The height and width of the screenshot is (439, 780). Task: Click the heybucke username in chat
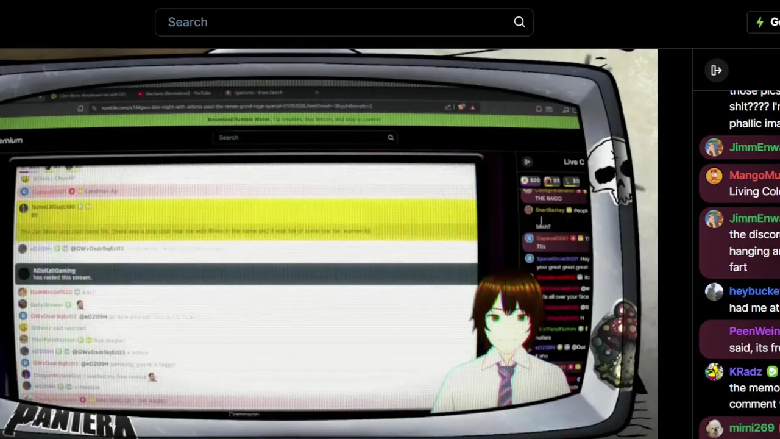(754, 291)
